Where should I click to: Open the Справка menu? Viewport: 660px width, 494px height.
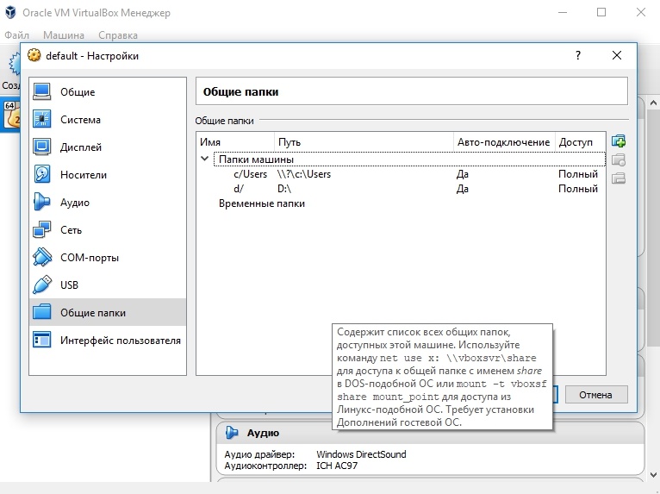coord(118,35)
